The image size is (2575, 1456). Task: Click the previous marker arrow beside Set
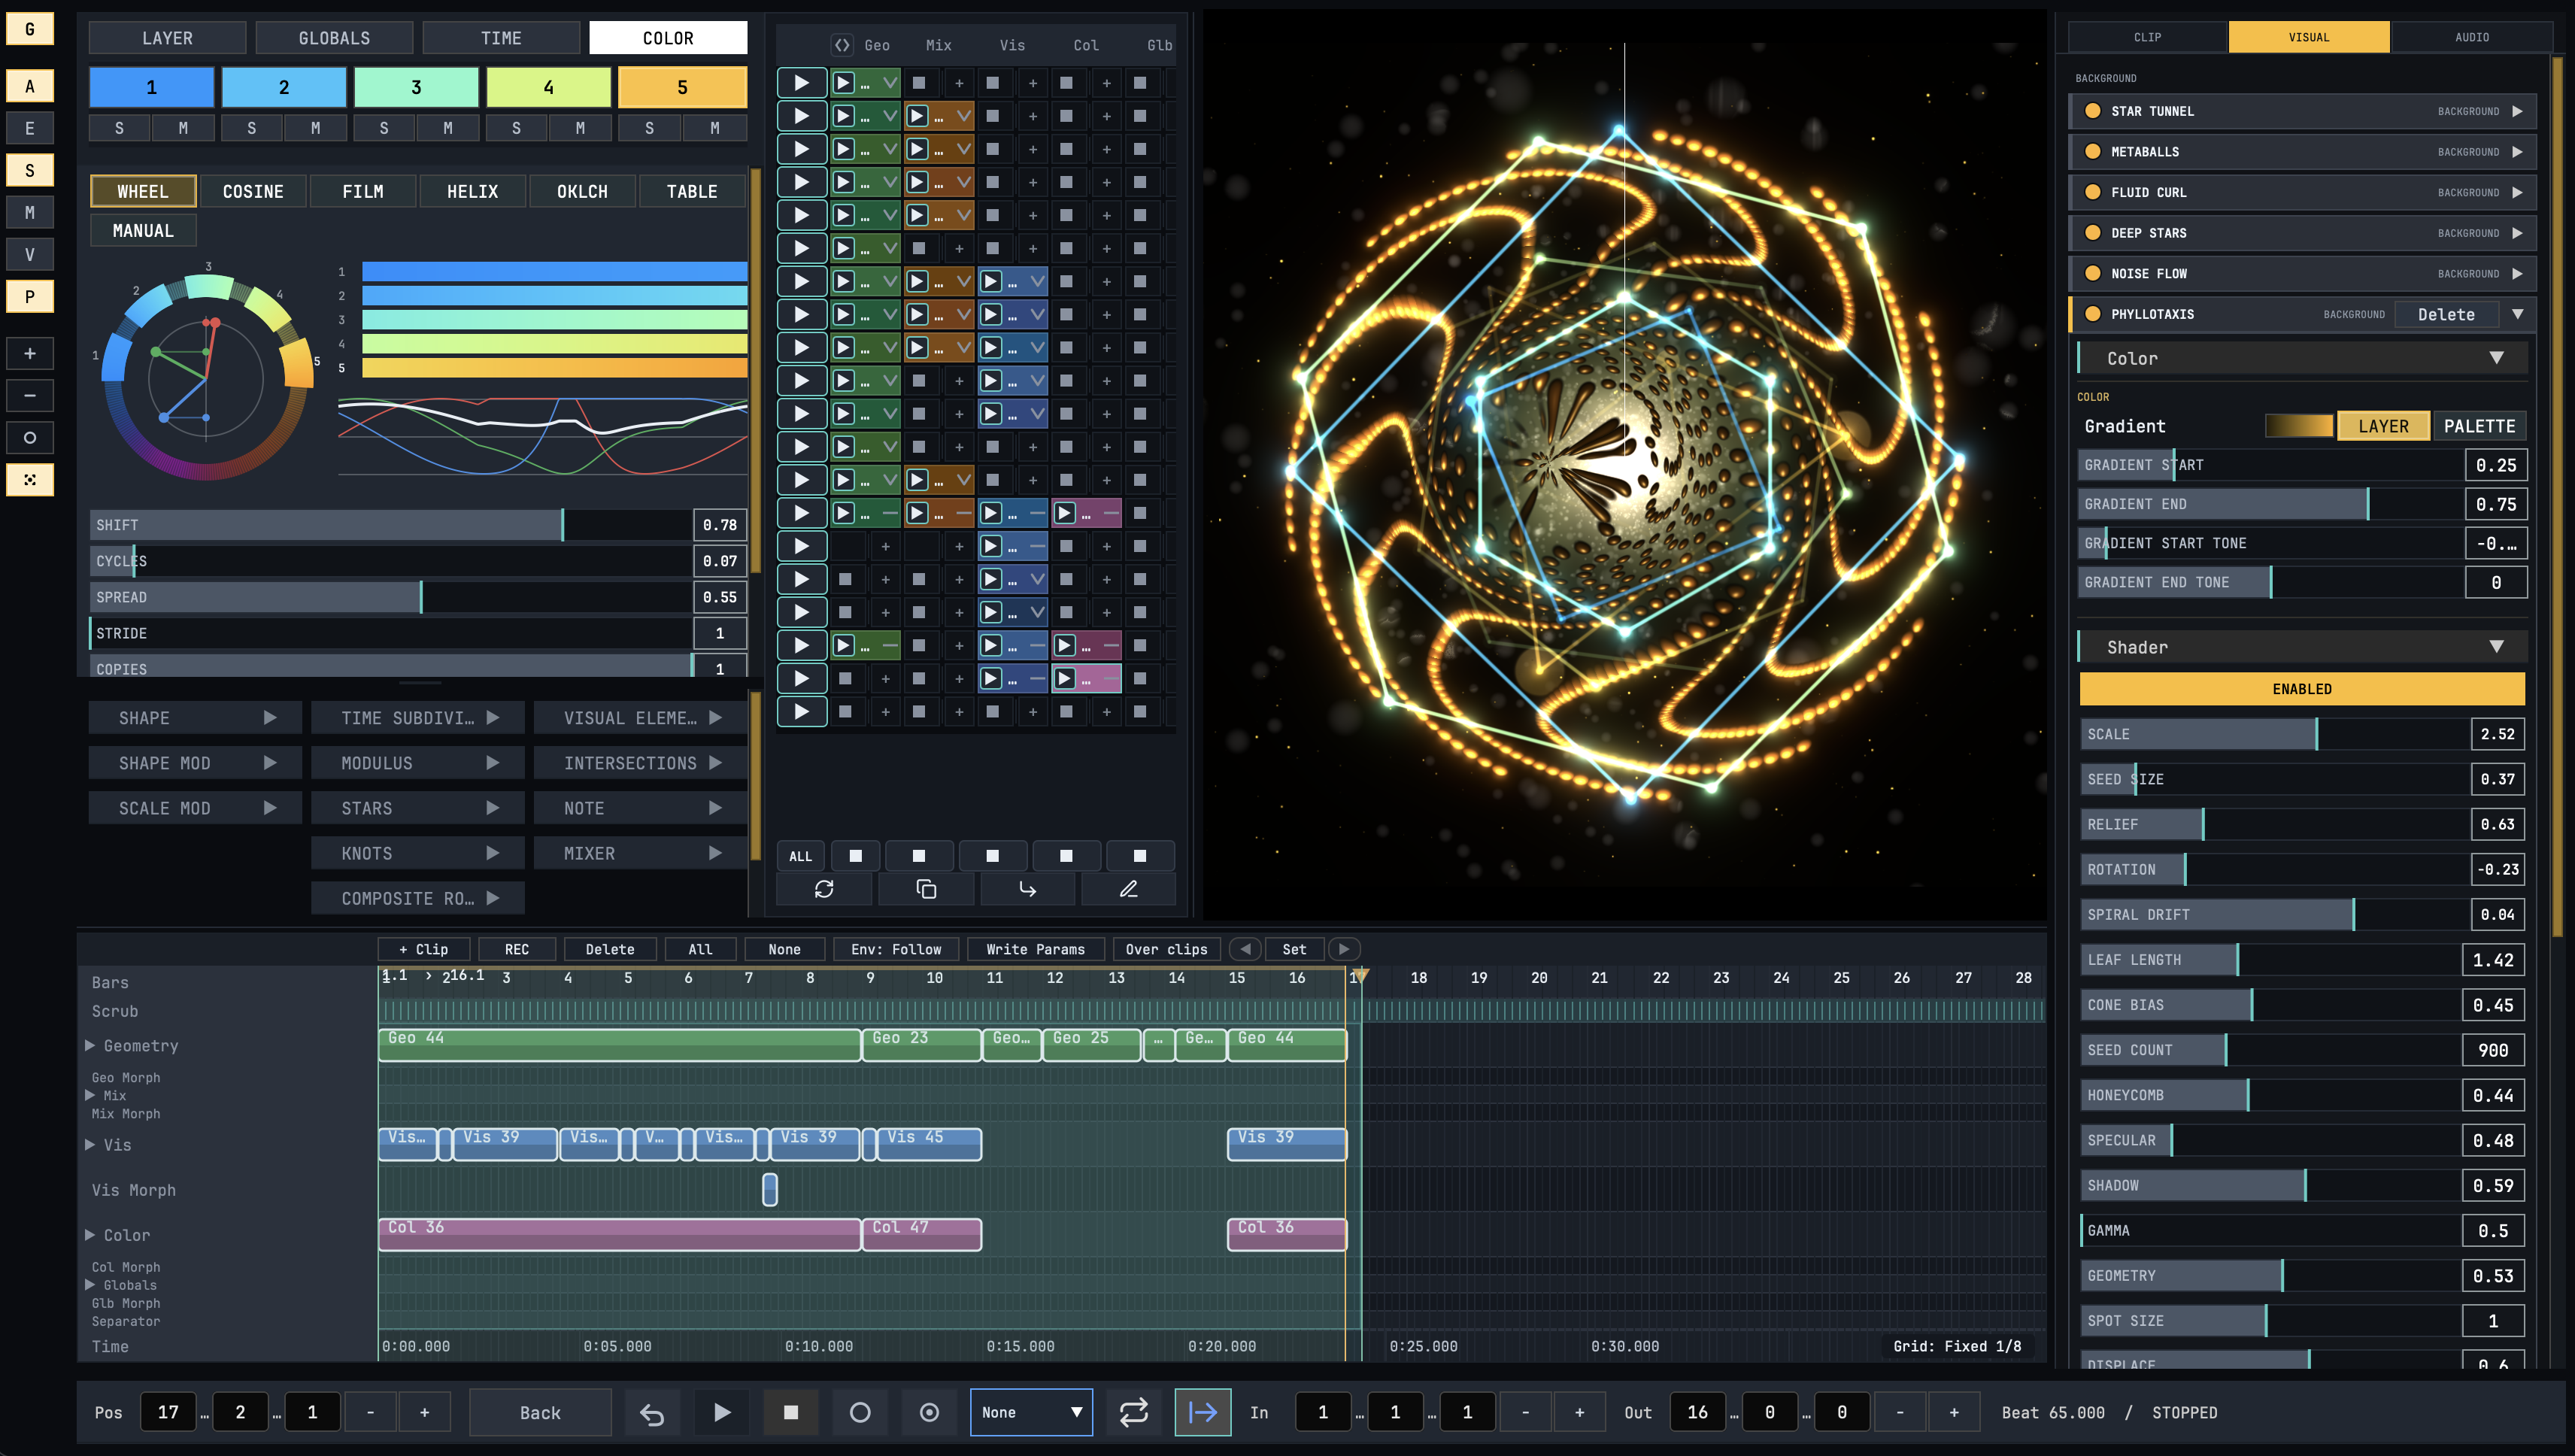point(1245,949)
